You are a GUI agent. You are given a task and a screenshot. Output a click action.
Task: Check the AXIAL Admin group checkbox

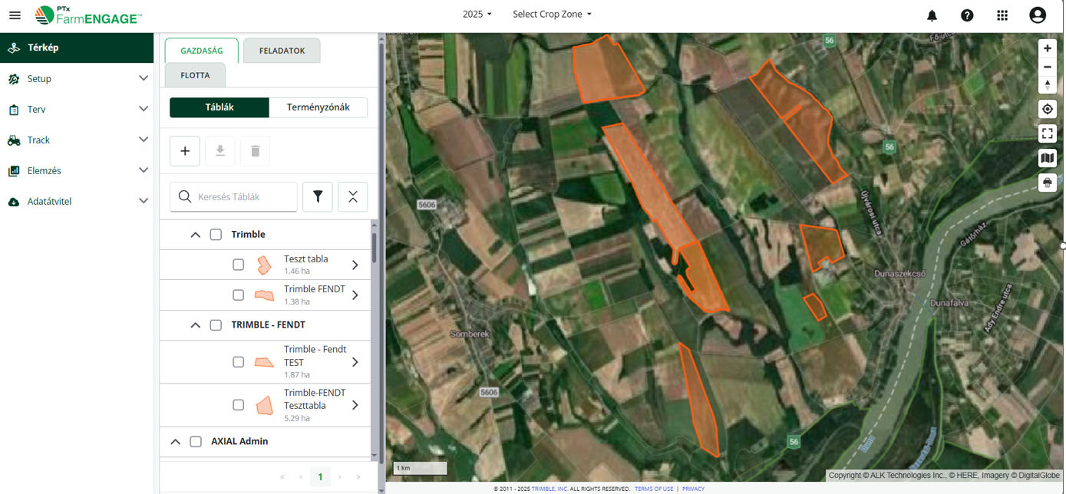point(196,442)
